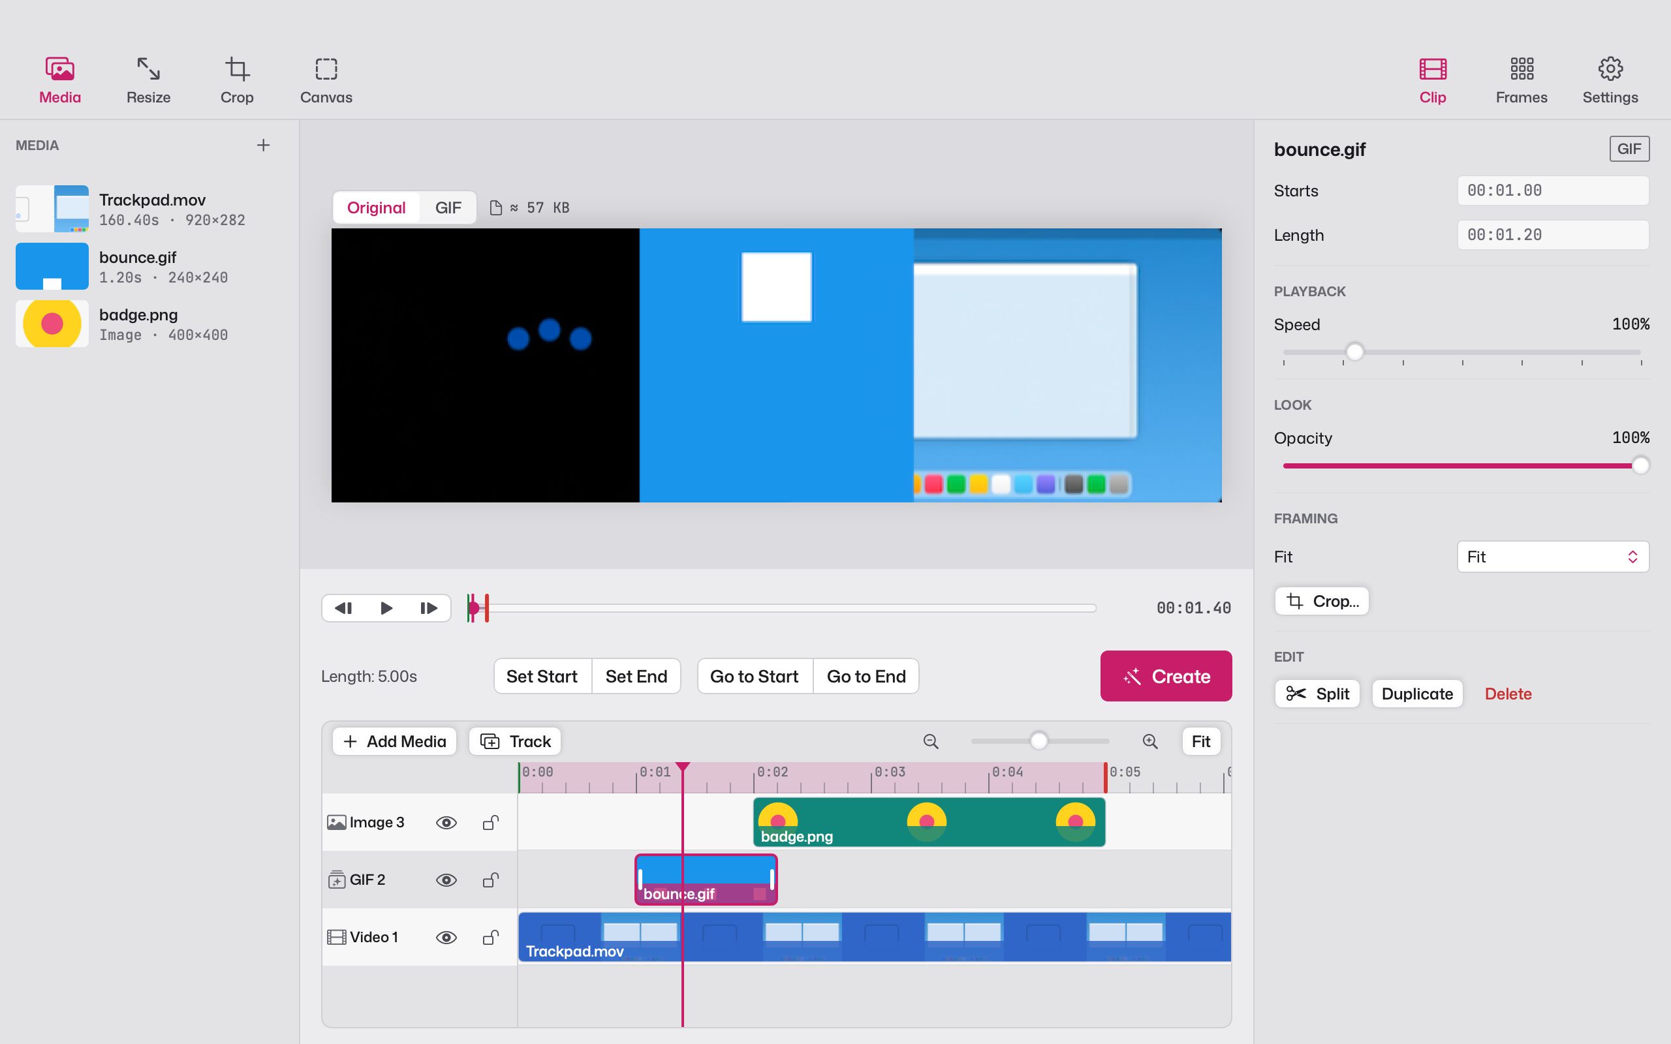Add new media with the plus icon
The width and height of the screenshot is (1671, 1044).
[x=263, y=145]
